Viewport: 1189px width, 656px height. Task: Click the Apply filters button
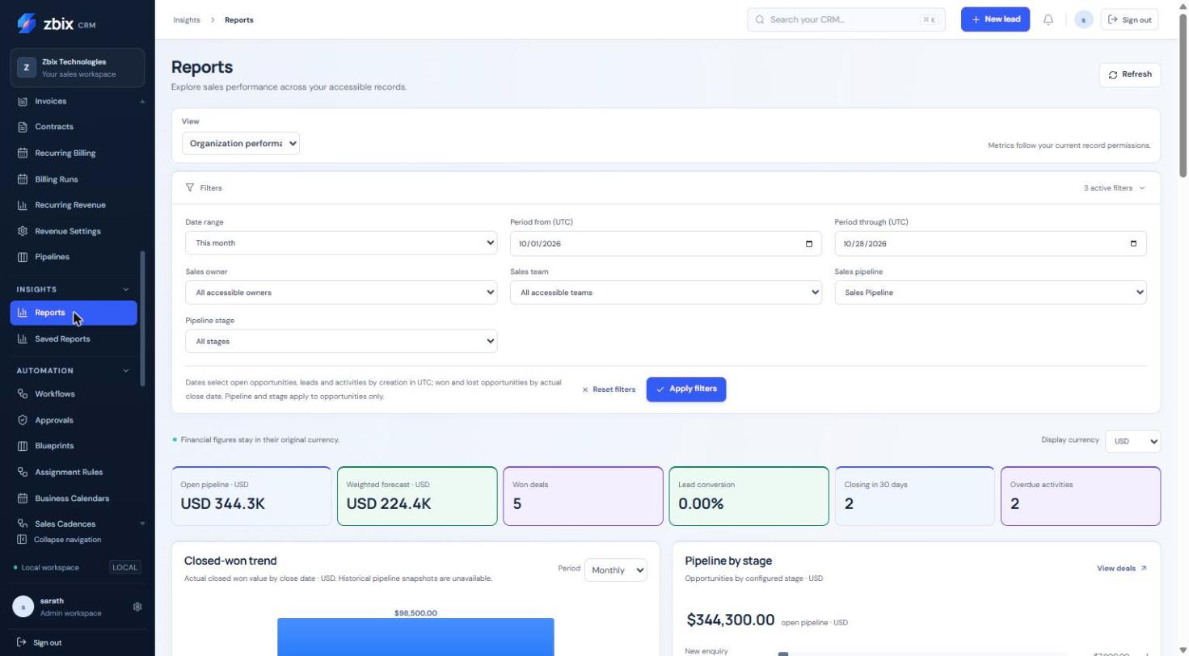pos(686,389)
